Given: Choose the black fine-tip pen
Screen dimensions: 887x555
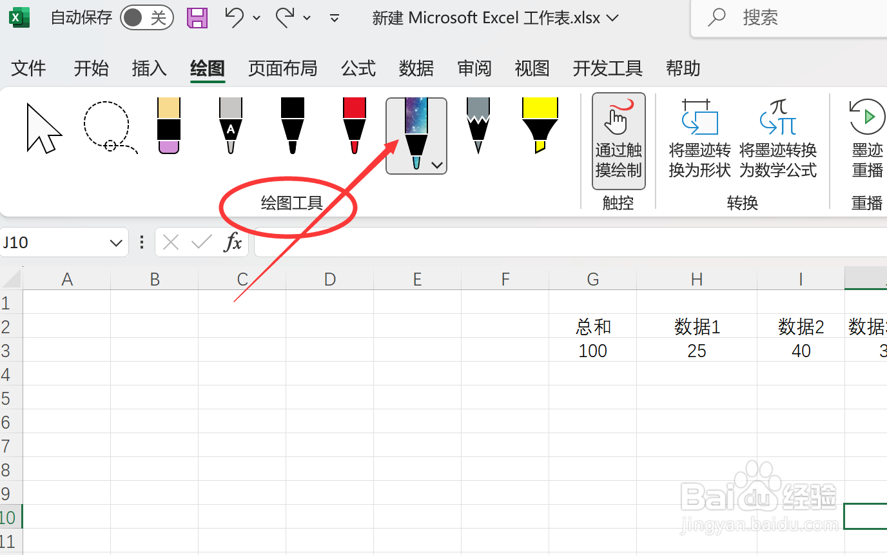Looking at the screenshot, I should tap(292, 127).
